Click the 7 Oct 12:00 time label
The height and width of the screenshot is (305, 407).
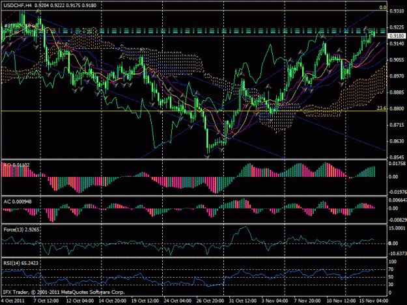46,301
